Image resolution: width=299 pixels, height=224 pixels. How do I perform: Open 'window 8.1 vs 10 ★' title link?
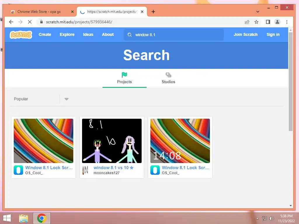(114, 168)
